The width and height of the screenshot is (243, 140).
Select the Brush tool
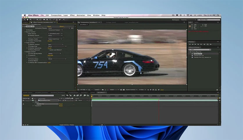coord(54,20)
